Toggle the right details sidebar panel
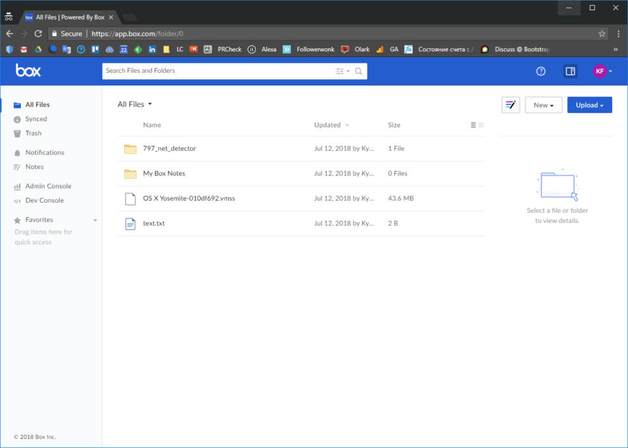This screenshot has width=628, height=448. coord(570,71)
